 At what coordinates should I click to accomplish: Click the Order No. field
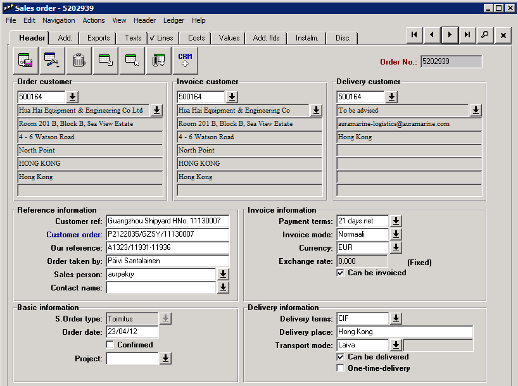[x=451, y=61]
